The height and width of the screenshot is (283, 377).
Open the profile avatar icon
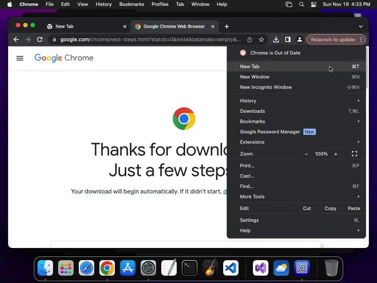[x=300, y=39]
